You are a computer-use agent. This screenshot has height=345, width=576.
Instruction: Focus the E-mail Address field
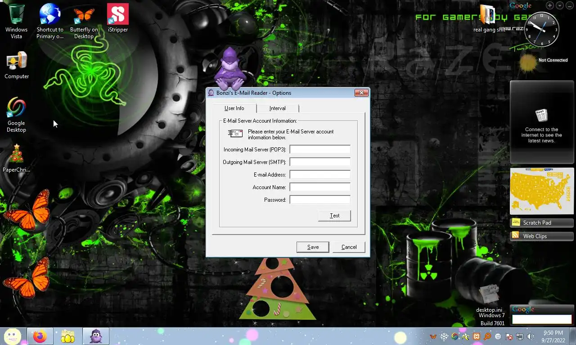pos(320,174)
